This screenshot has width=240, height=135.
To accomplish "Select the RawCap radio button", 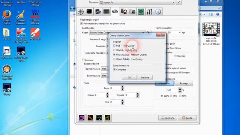I will [175, 56].
